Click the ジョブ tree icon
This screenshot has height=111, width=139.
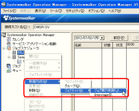(9, 66)
